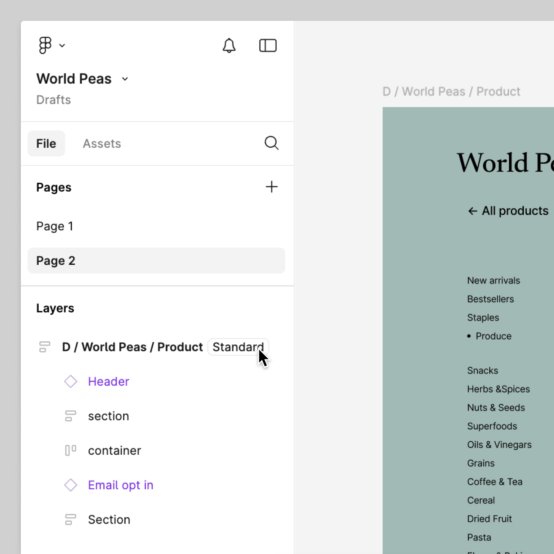Viewport: 554px width, 554px height.
Task: Click the section layer frame icon
Action: tap(70, 416)
